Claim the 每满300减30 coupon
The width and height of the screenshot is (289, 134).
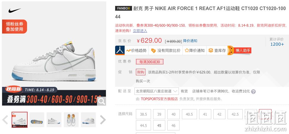(x=150, y=62)
